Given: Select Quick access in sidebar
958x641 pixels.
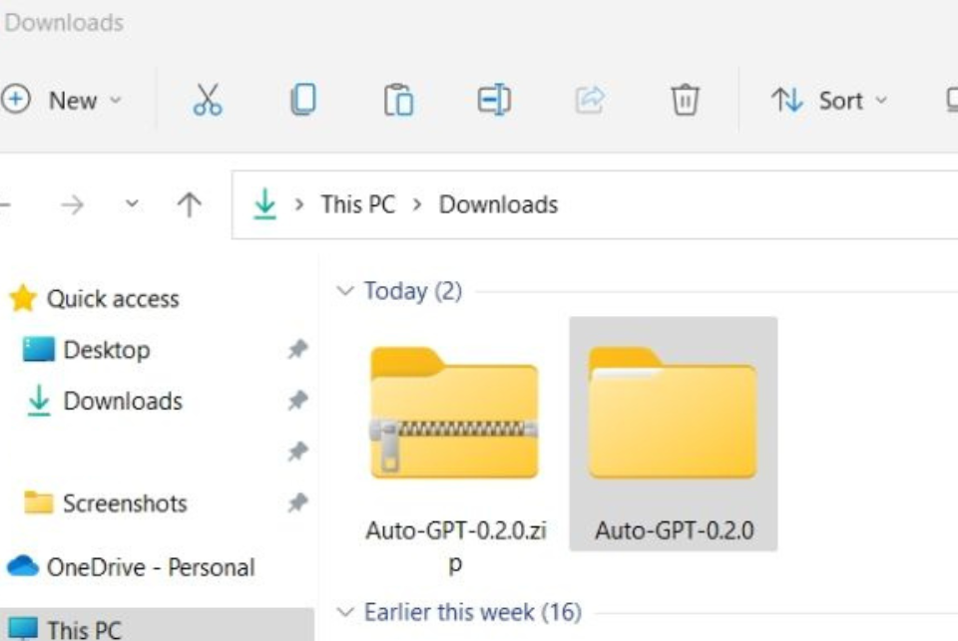Looking at the screenshot, I should pos(112,299).
